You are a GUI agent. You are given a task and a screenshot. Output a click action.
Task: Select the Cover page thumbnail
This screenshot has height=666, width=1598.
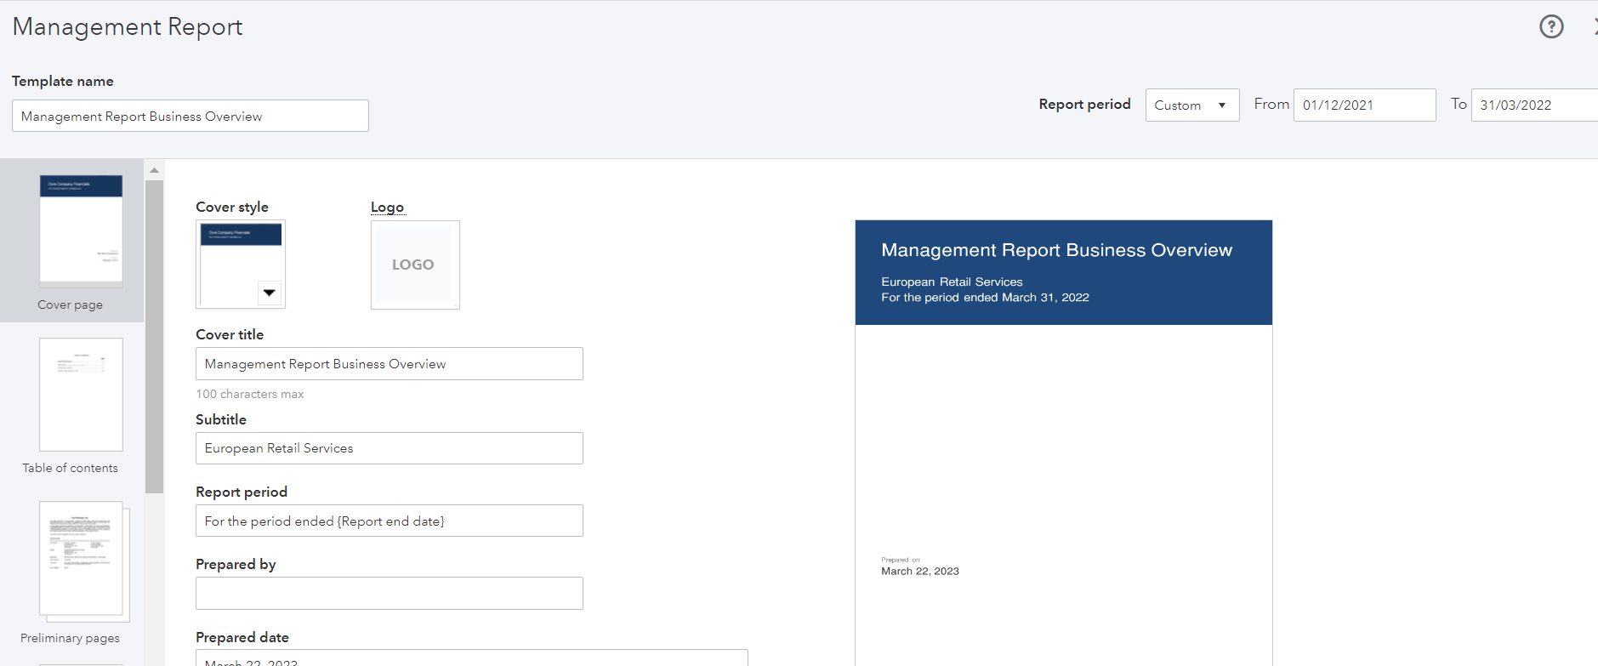point(81,231)
